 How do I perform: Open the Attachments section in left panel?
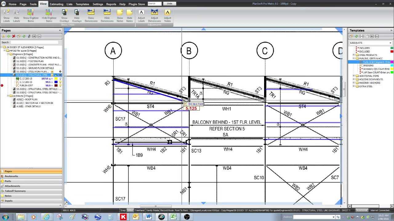click(31, 186)
